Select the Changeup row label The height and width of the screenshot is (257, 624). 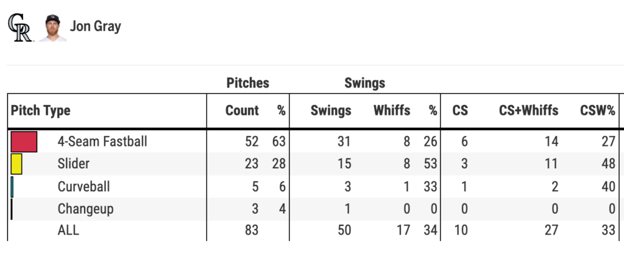(86, 209)
